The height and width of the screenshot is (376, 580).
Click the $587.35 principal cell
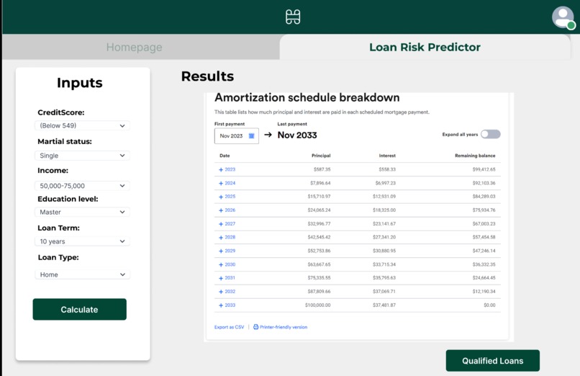point(322,169)
